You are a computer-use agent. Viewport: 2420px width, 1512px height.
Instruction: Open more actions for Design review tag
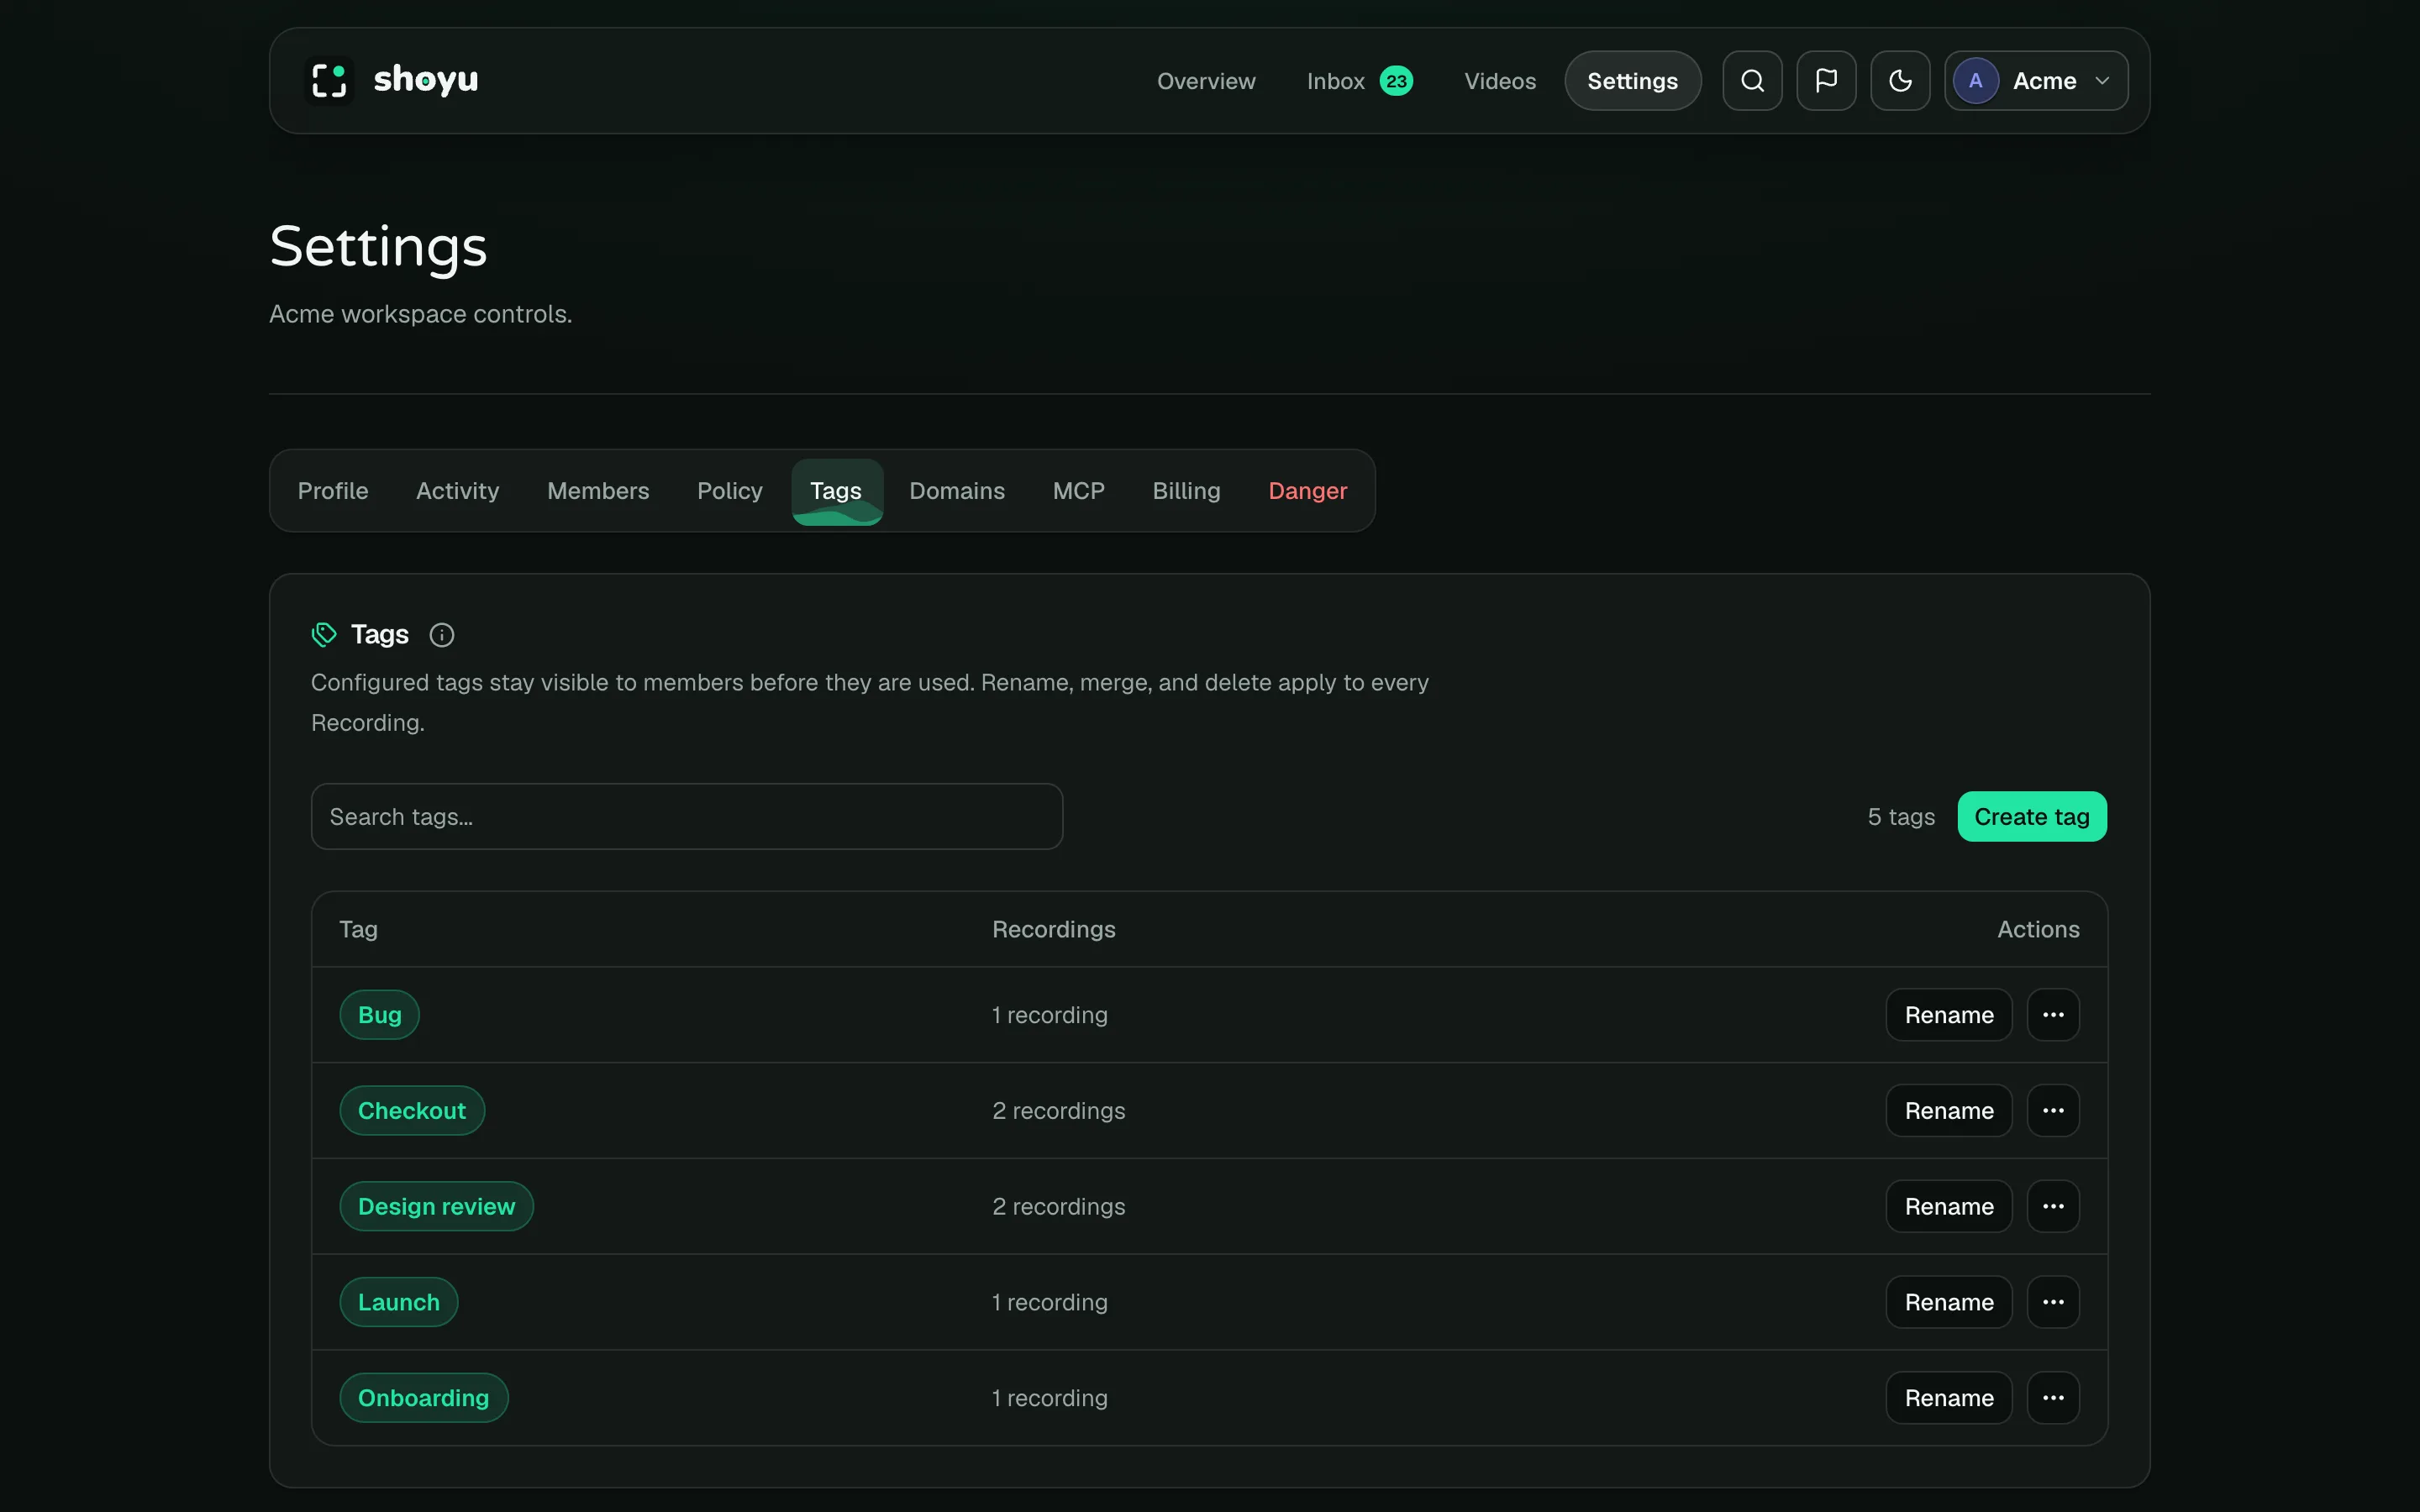pos(2053,1207)
